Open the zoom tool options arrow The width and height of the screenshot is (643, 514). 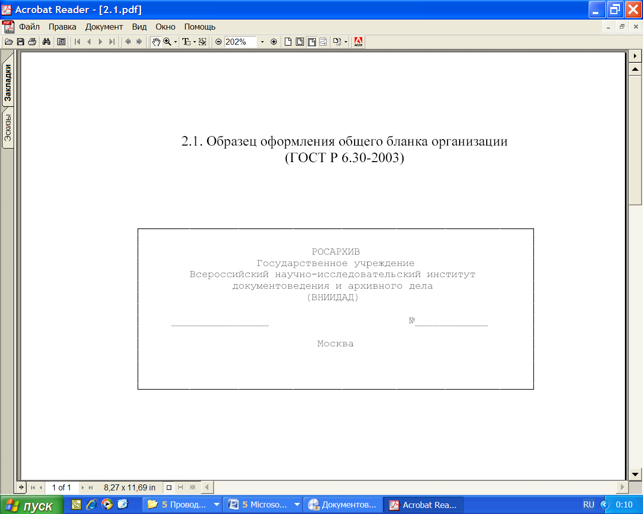175,42
